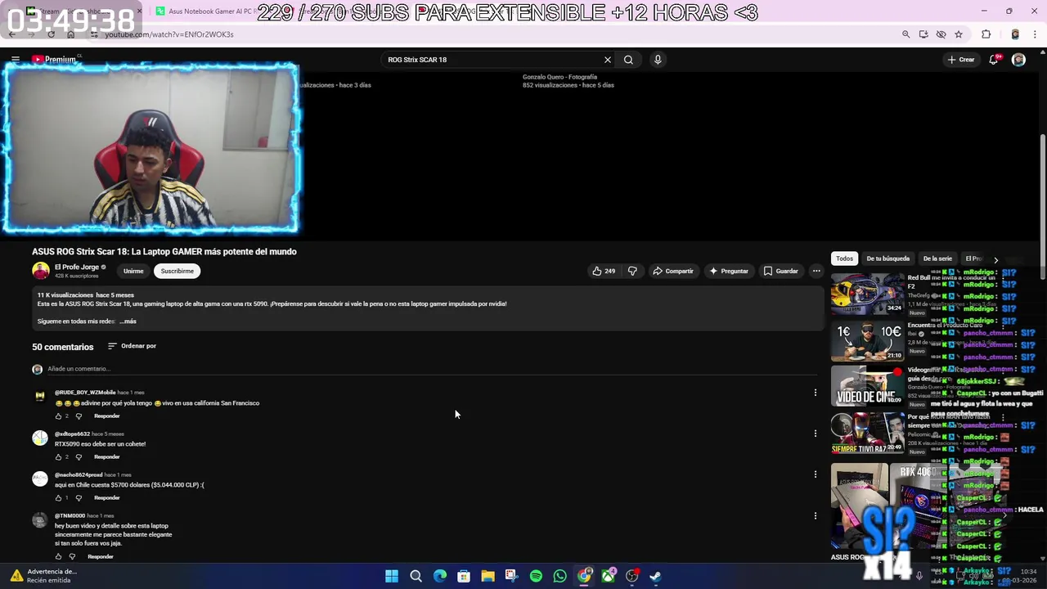Open Steam from taskbar

click(655, 577)
